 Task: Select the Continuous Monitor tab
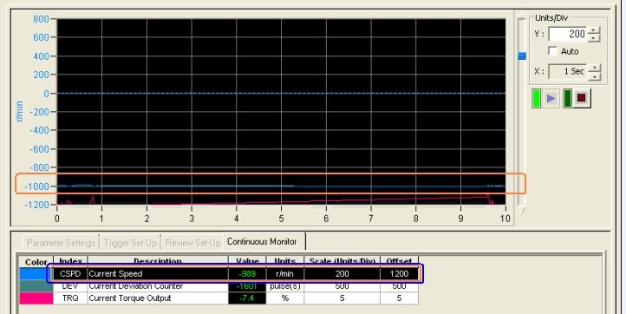point(263,241)
